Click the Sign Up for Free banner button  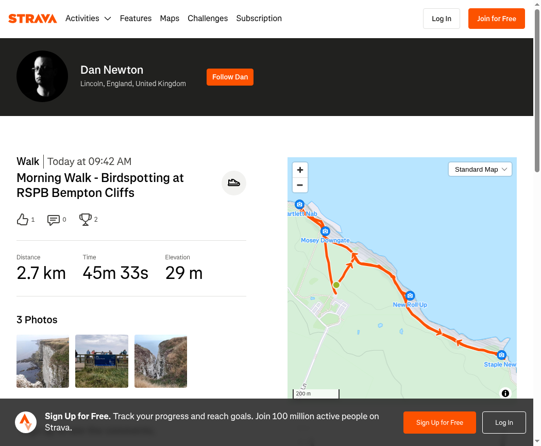439,423
